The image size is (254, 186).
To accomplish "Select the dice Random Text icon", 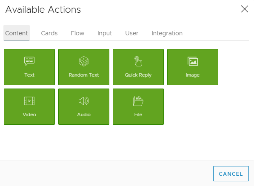I will (84, 61).
